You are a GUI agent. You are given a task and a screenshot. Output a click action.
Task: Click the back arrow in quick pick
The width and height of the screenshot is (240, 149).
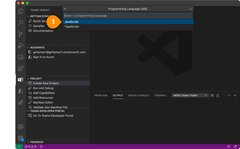point(65,9)
